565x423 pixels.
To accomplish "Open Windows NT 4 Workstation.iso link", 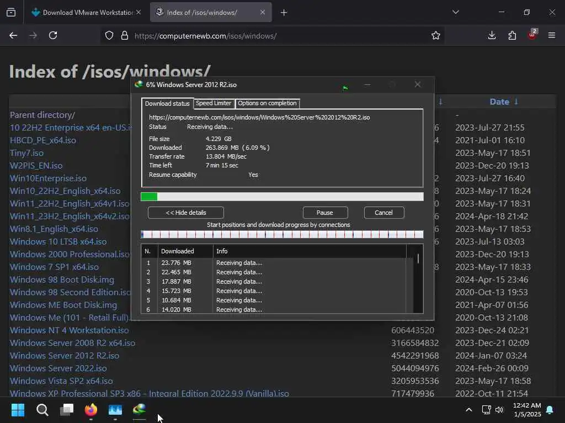I will coord(69,330).
